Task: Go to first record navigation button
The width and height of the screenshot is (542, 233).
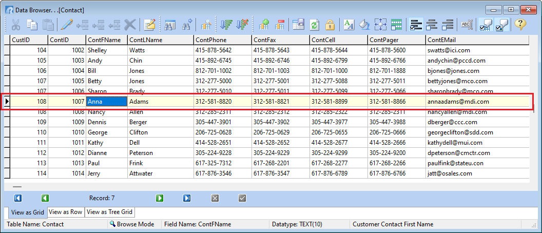Action: pyautogui.click(x=18, y=198)
